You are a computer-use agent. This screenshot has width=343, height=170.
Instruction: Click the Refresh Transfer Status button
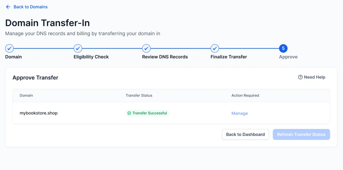click(x=301, y=134)
